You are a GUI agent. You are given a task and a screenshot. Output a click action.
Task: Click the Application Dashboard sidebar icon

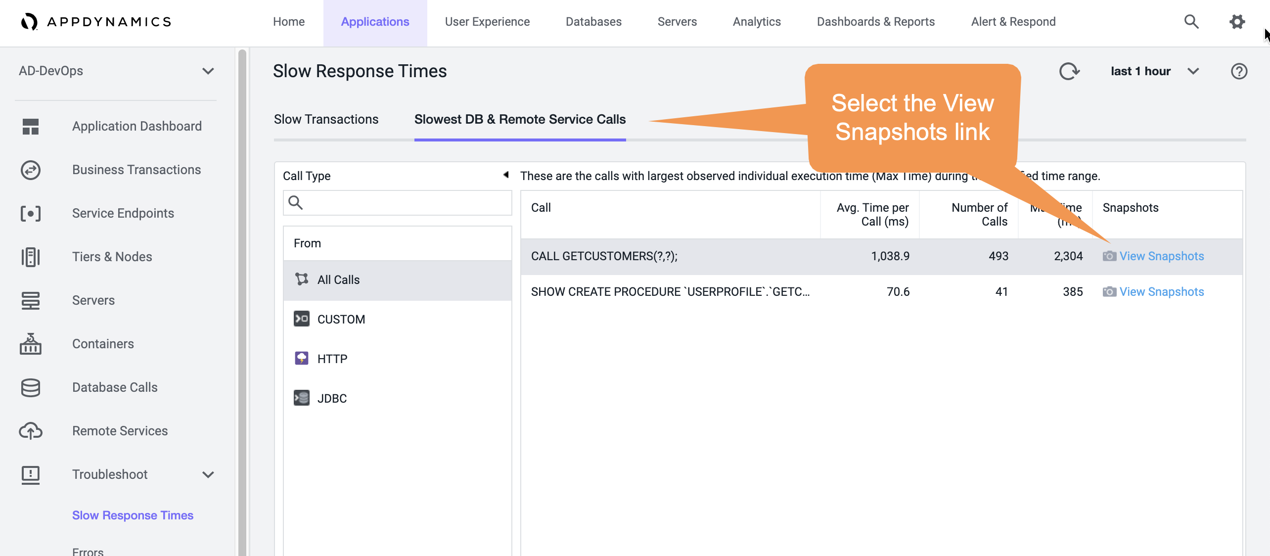(31, 127)
